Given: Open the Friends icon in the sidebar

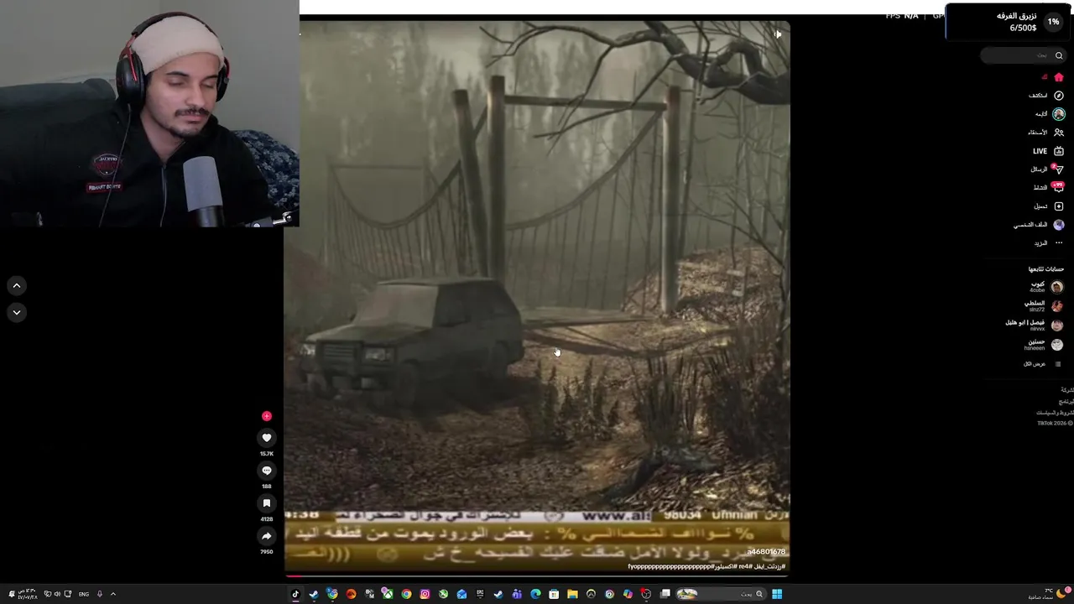Looking at the screenshot, I should (x=1059, y=133).
